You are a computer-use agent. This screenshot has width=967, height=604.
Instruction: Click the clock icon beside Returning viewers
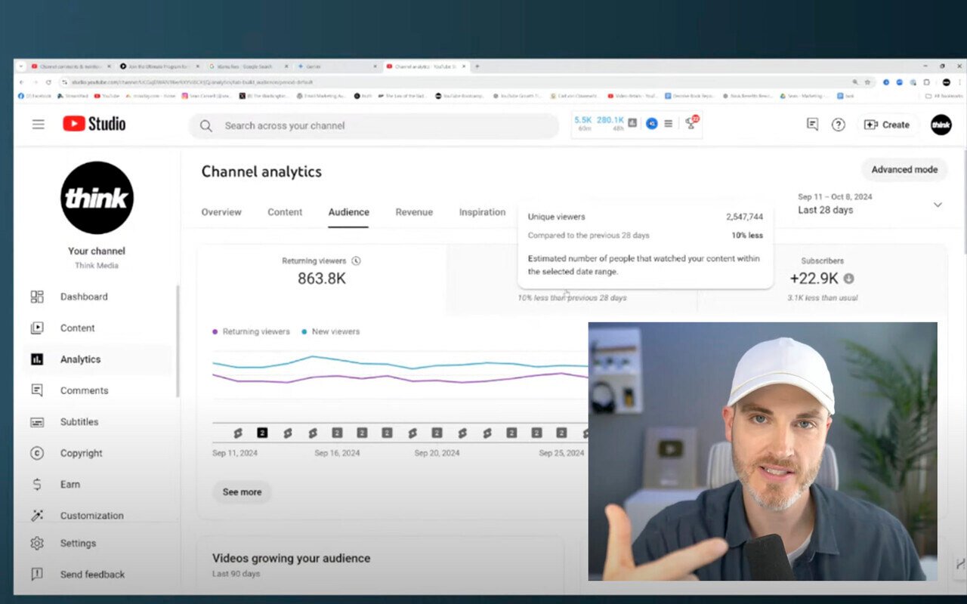coord(356,261)
